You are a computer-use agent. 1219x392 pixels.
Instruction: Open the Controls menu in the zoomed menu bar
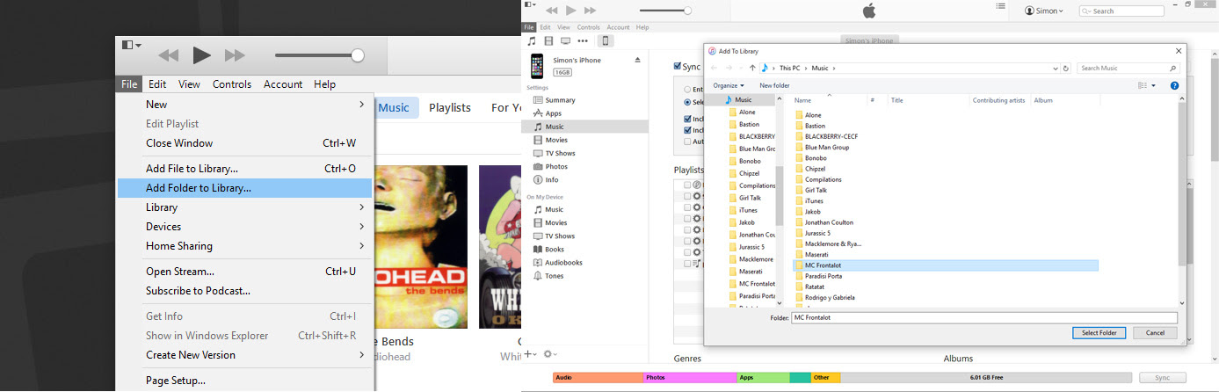click(232, 84)
